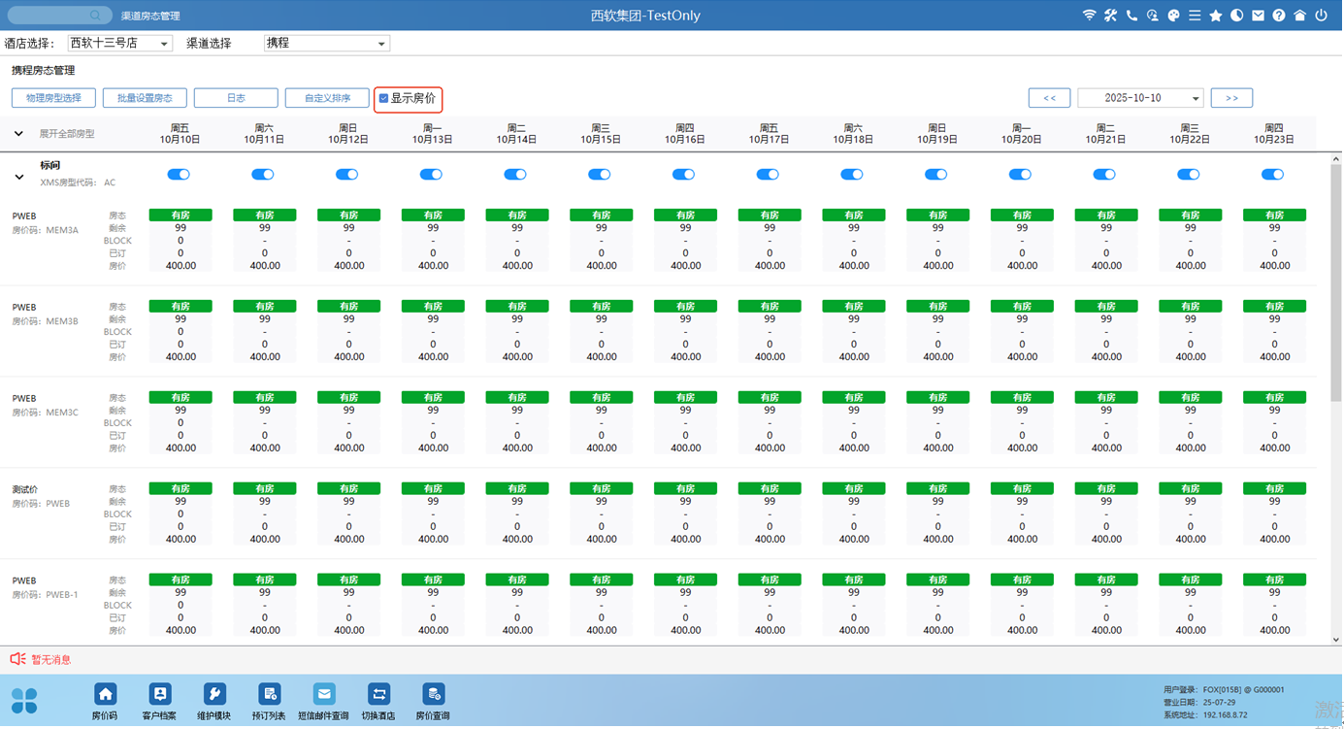Toggle the 10月23日 availability switch
The image size is (1344, 729).
1272,175
